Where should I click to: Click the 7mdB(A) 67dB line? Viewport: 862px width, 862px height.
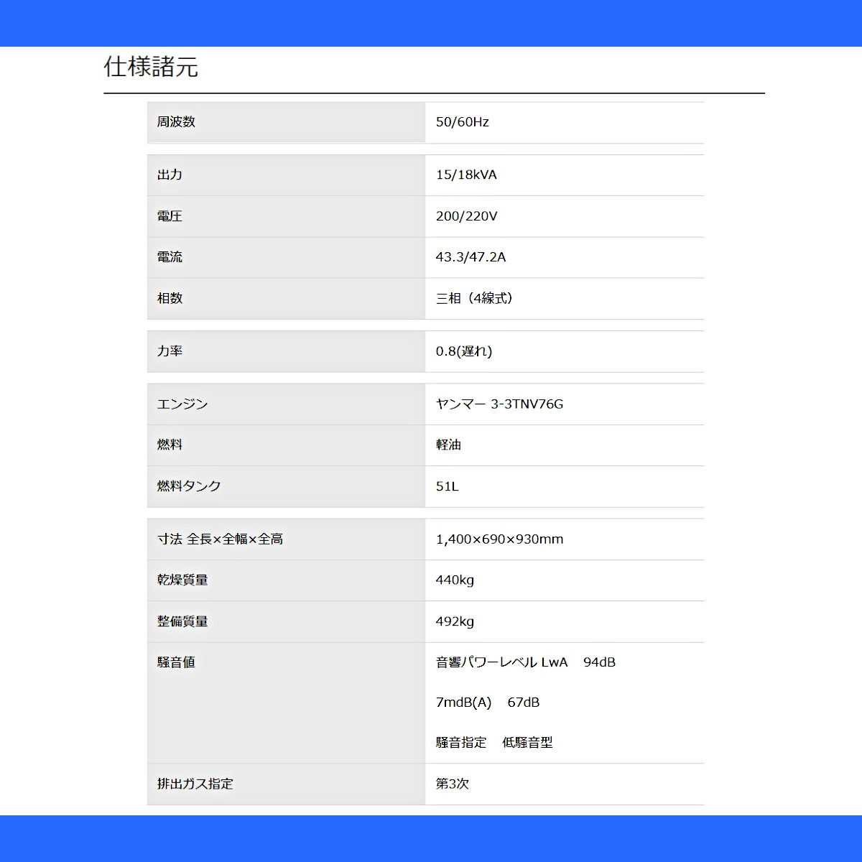coord(488,703)
